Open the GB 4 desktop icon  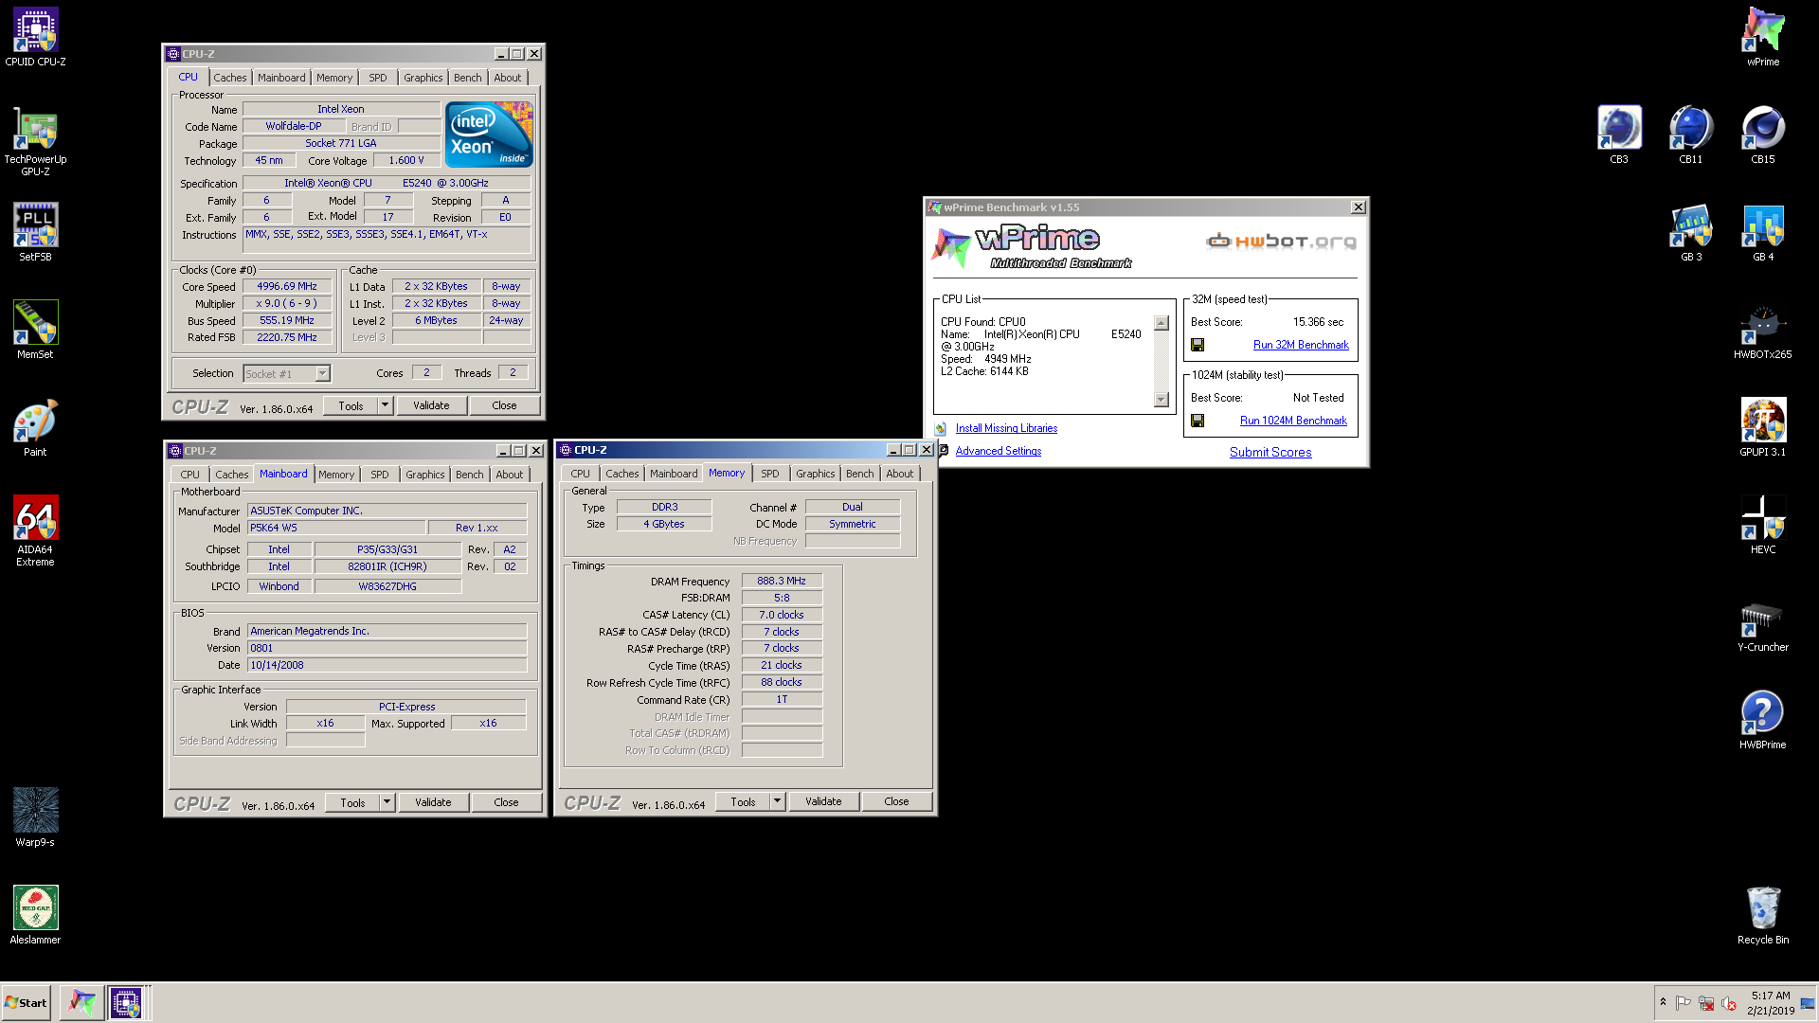[x=1763, y=232]
